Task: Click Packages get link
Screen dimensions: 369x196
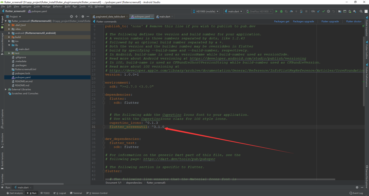Action: (282, 21)
